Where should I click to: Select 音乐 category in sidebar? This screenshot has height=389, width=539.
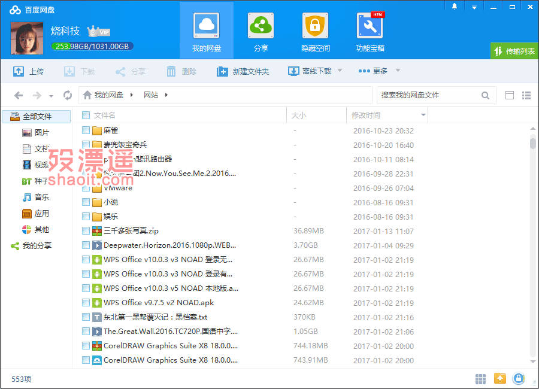(x=36, y=197)
